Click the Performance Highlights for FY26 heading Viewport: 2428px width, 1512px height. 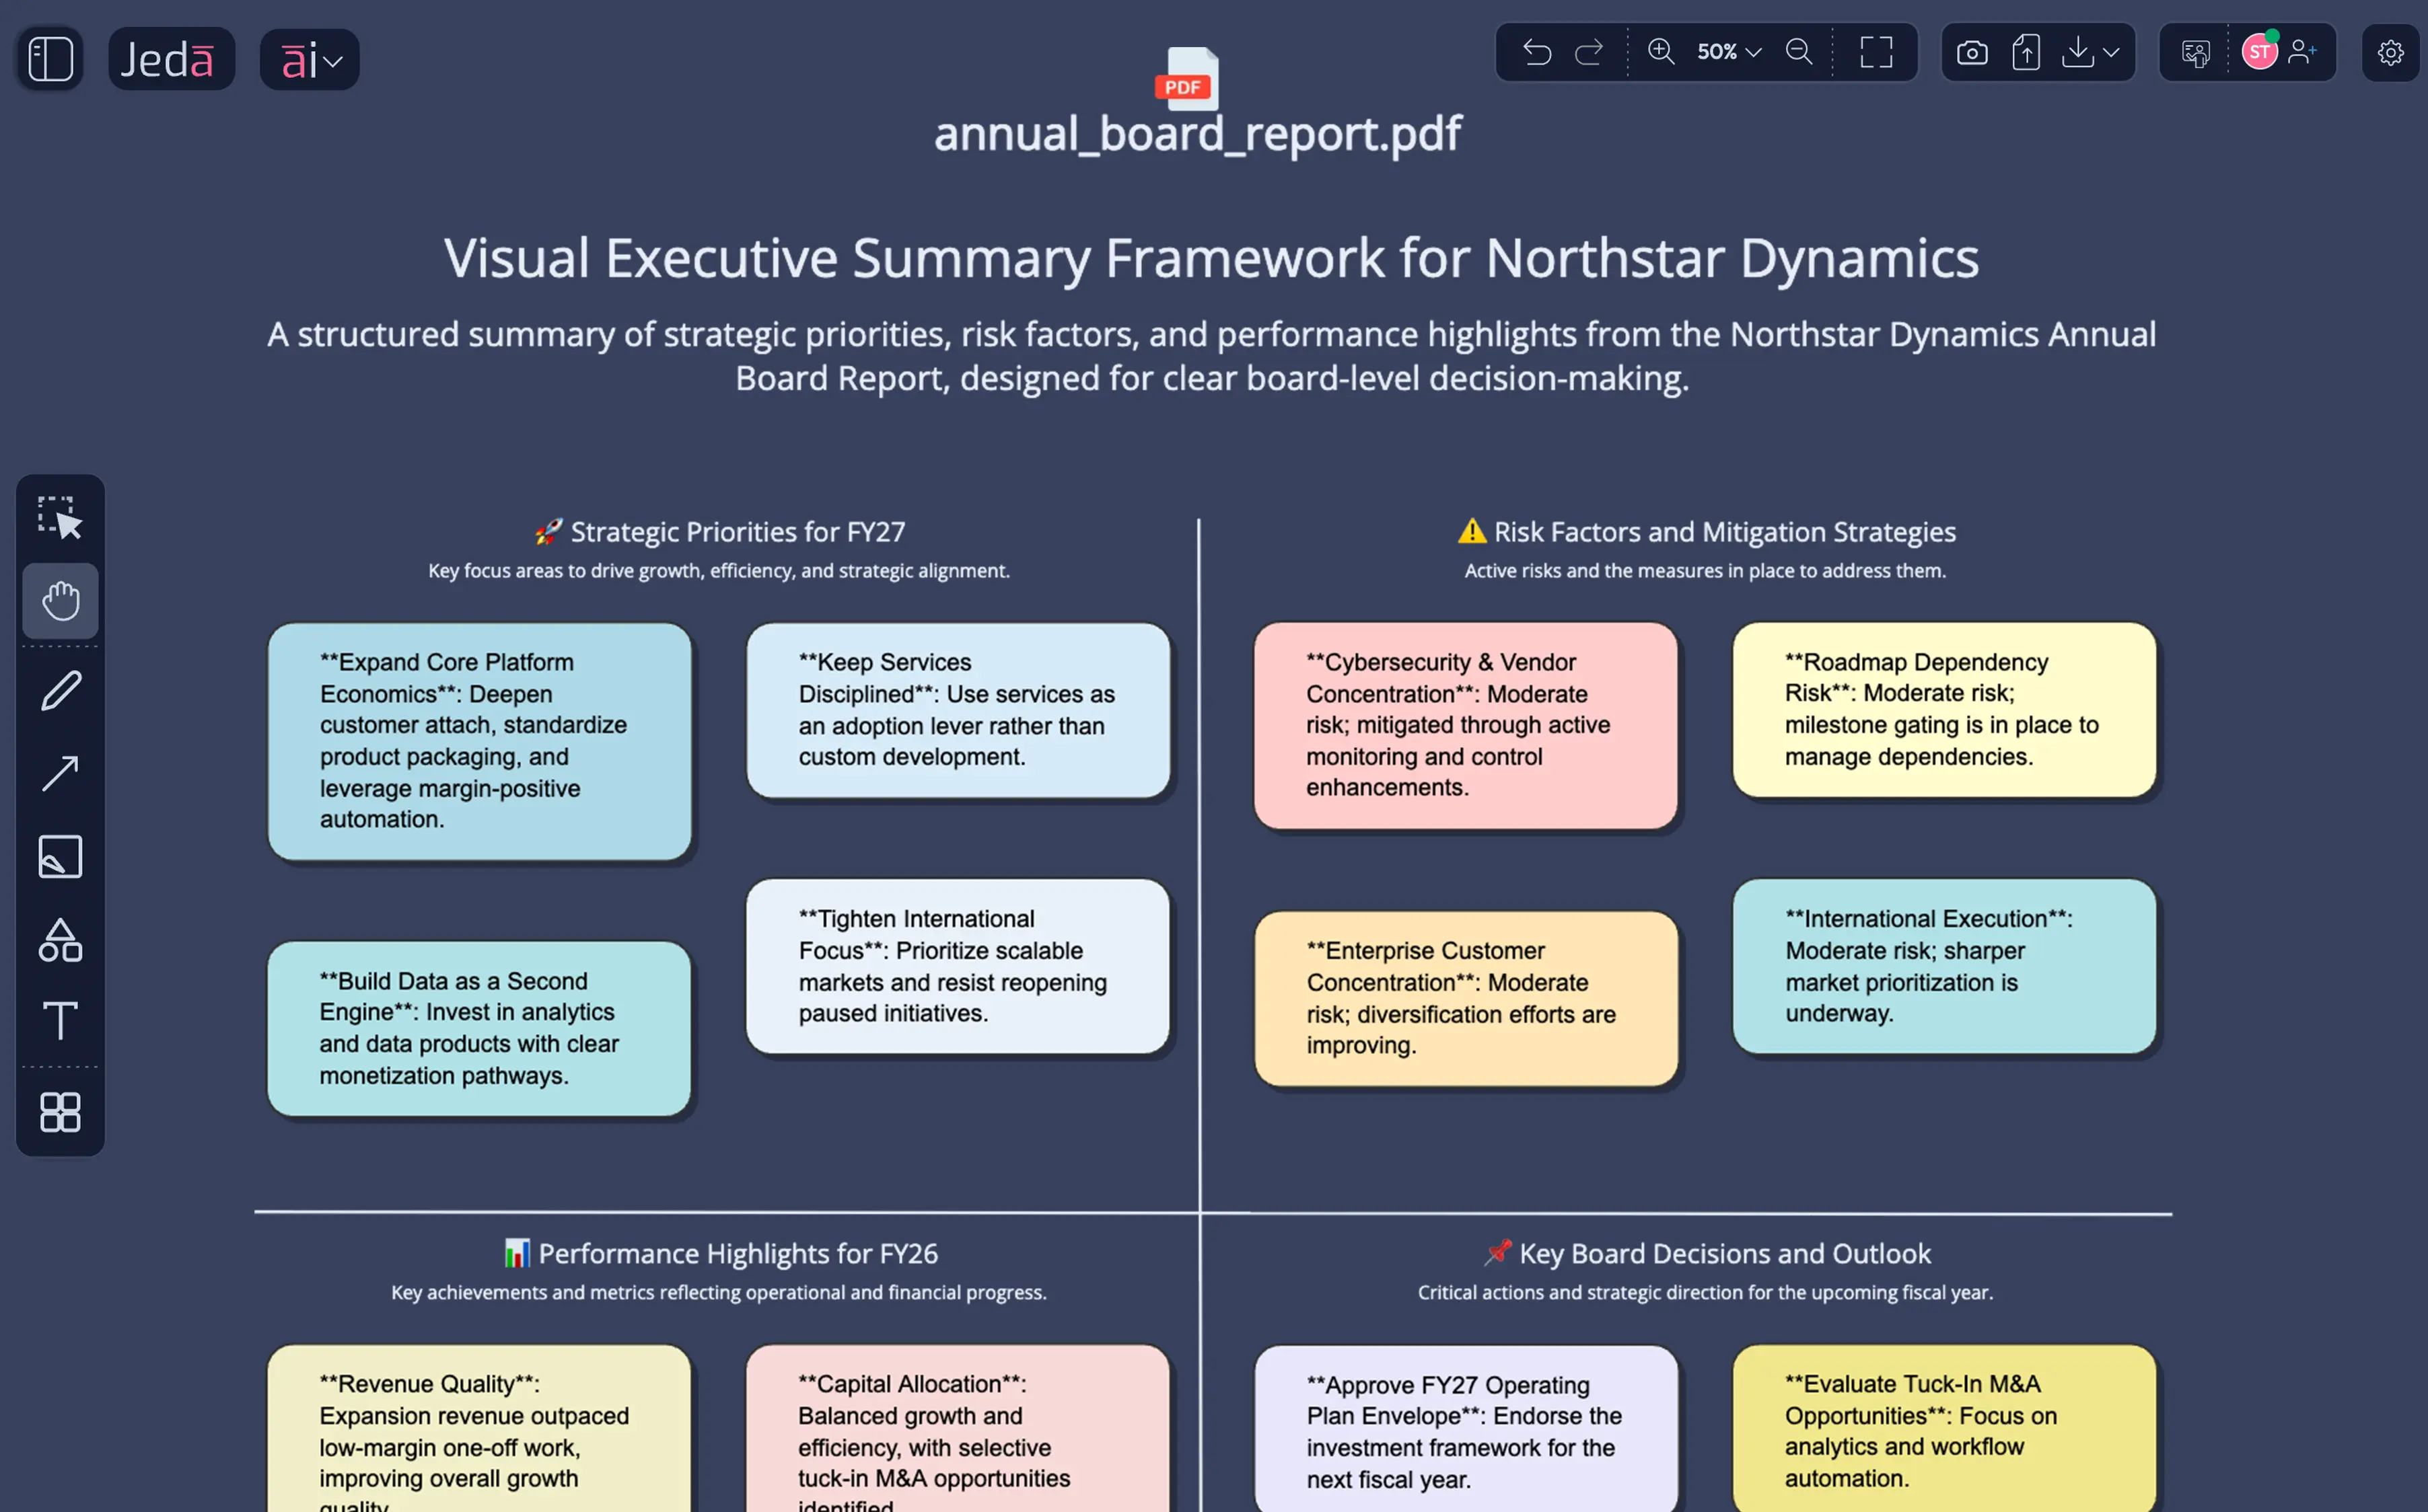click(x=721, y=1253)
